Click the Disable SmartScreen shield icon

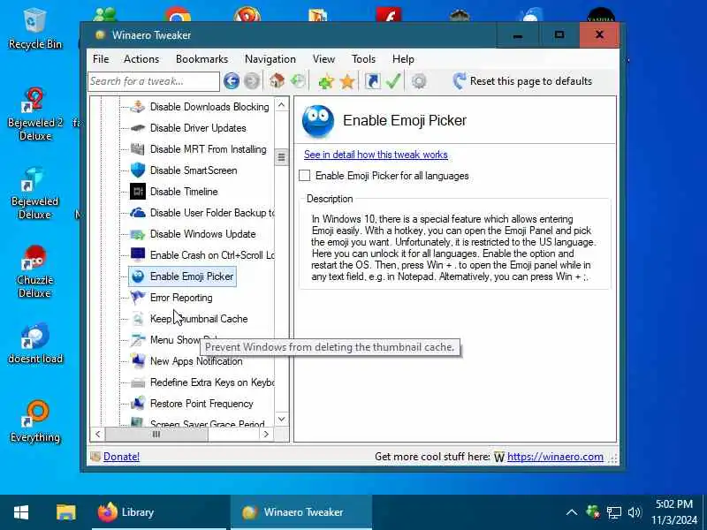click(x=138, y=170)
